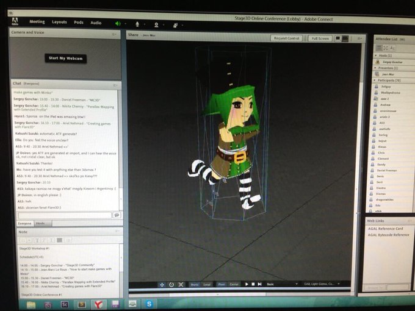Select Pivot transform mode
Viewport: 415px width, 311px height.
(222, 284)
